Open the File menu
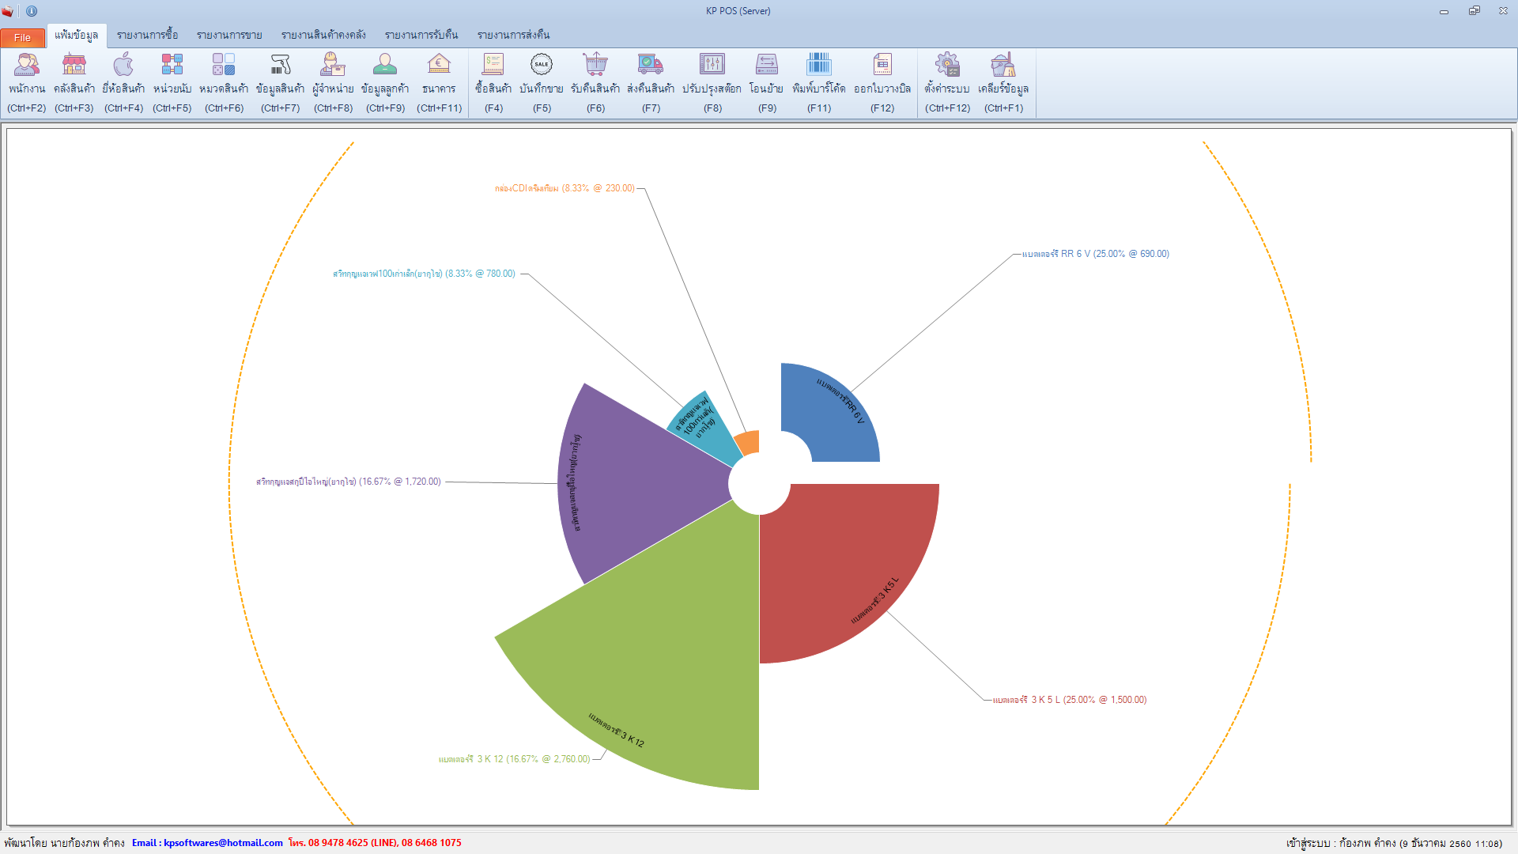This screenshot has height=854, width=1518. pos(22,37)
